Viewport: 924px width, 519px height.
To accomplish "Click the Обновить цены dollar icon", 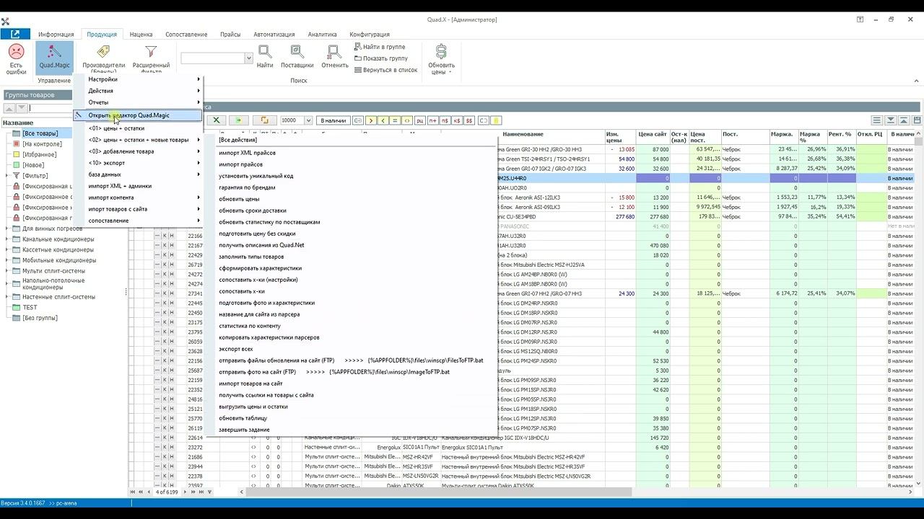I will pyautogui.click(x=441, y=52).
